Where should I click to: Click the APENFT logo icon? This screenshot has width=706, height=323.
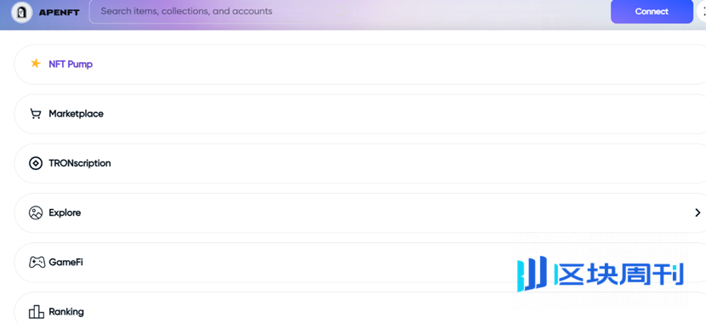[21, 12]
